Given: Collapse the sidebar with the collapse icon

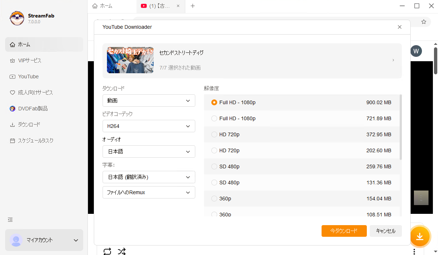Looking at the screenshot, I should [x=10, y=220].
